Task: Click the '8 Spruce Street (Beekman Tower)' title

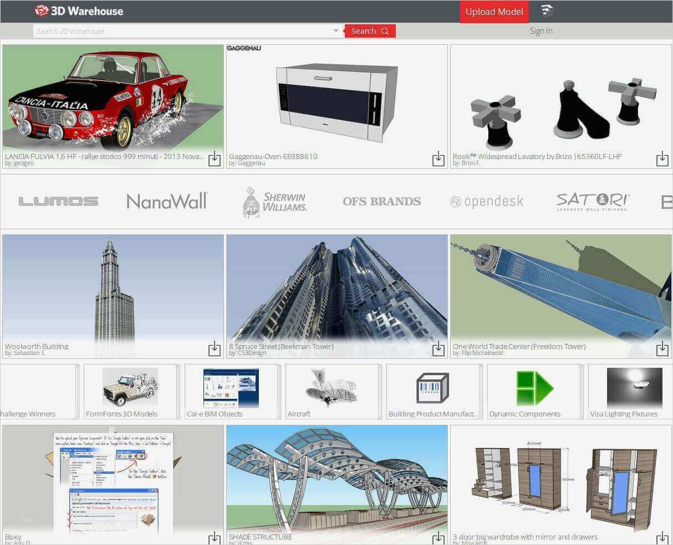Action: pyautogui.click(x=281, y=346)
